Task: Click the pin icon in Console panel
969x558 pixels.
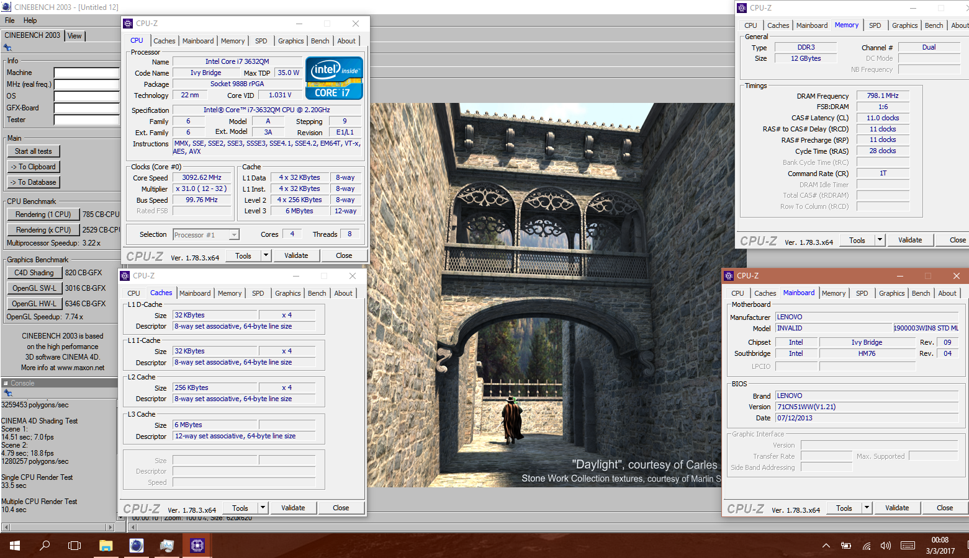Action: (7, 392)
